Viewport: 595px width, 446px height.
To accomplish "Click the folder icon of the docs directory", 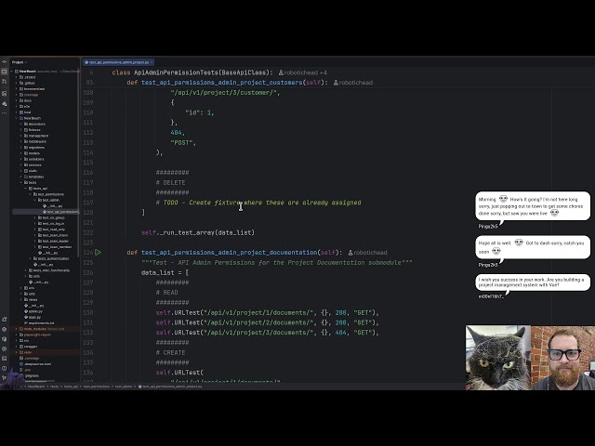I will pos(21,100).
